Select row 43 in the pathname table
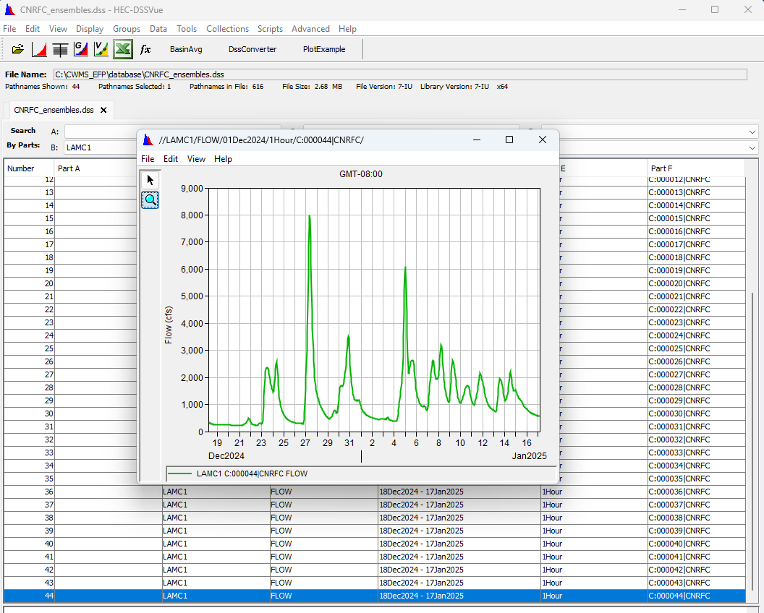Image resolution: width=764 pixels, height=613 pixels. click(x=375, y=583)
